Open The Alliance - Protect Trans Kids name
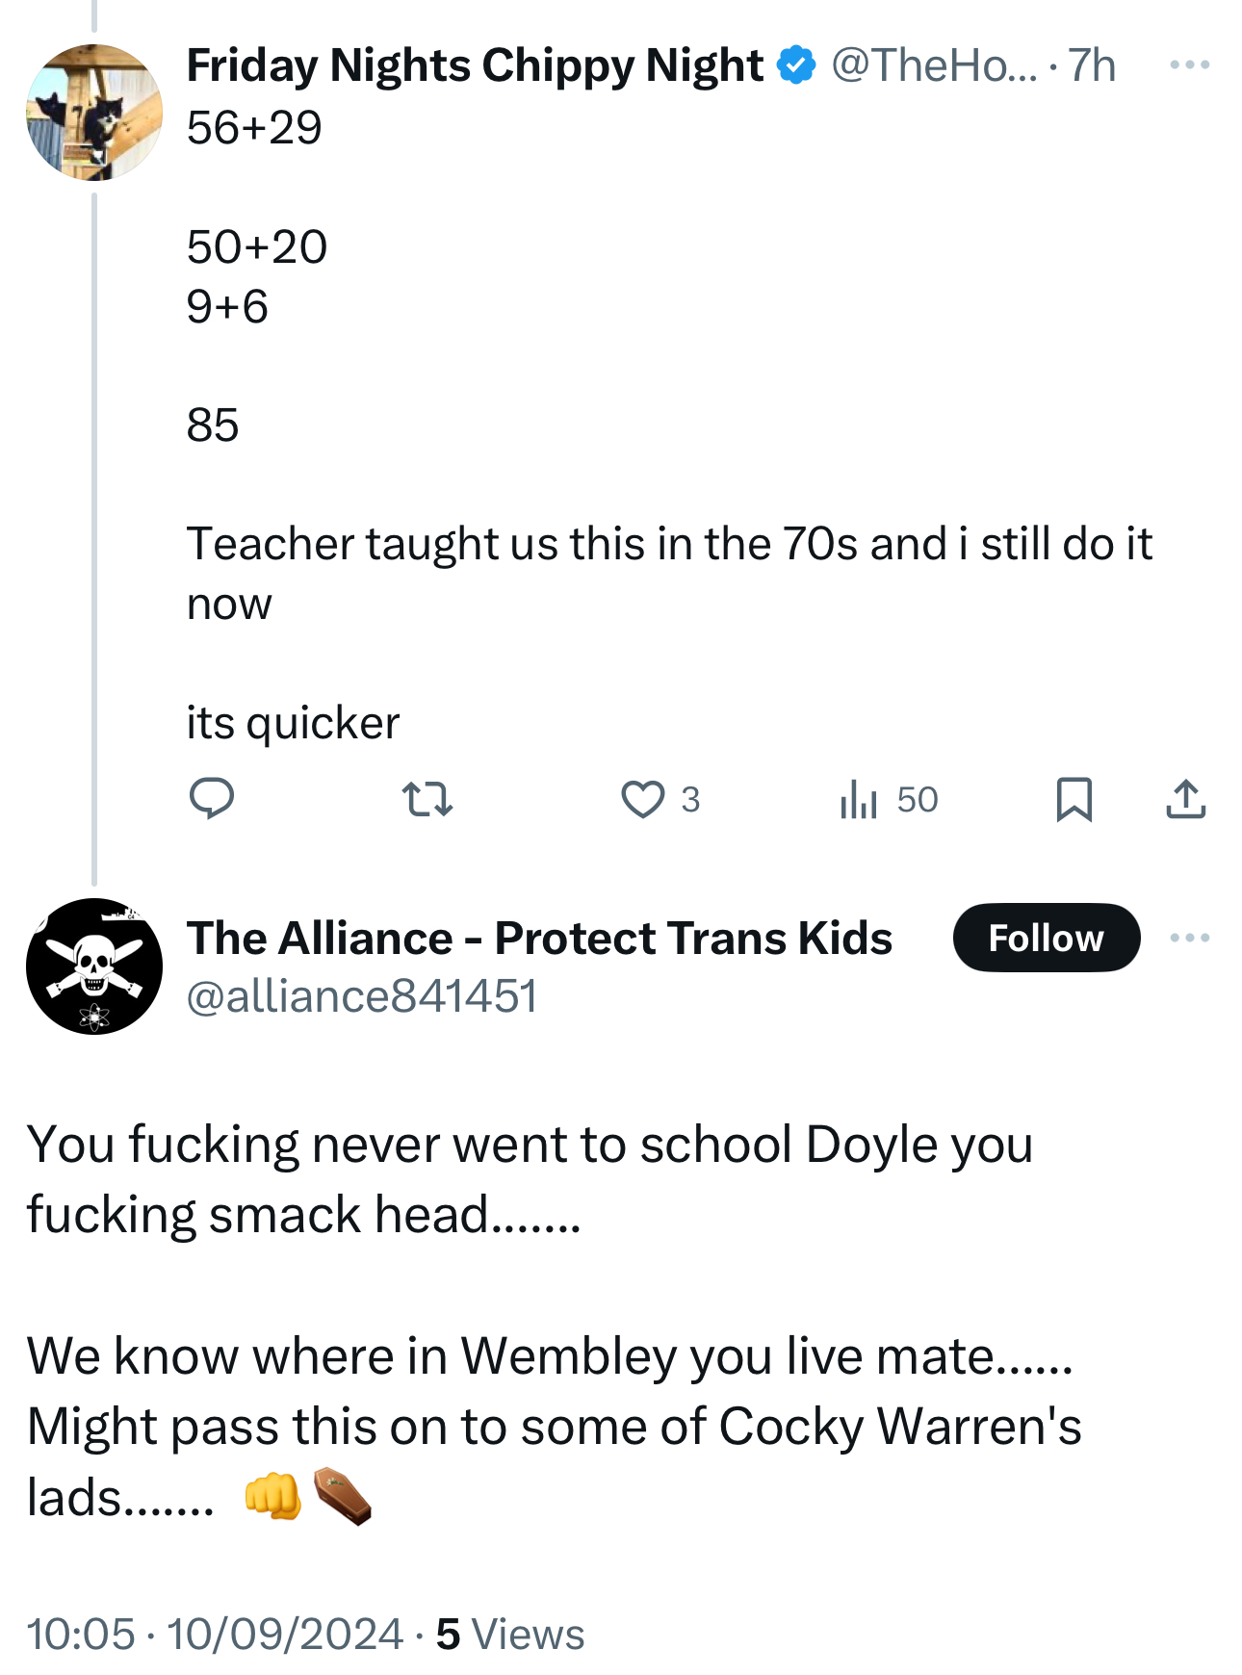This screenshot has width=1242, height=1675. pos(539,938)
